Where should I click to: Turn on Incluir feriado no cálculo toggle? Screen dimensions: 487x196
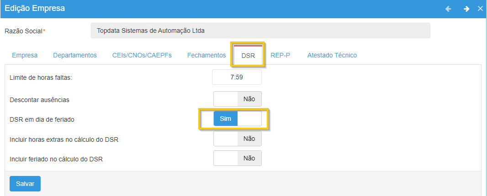pos(238,158)
